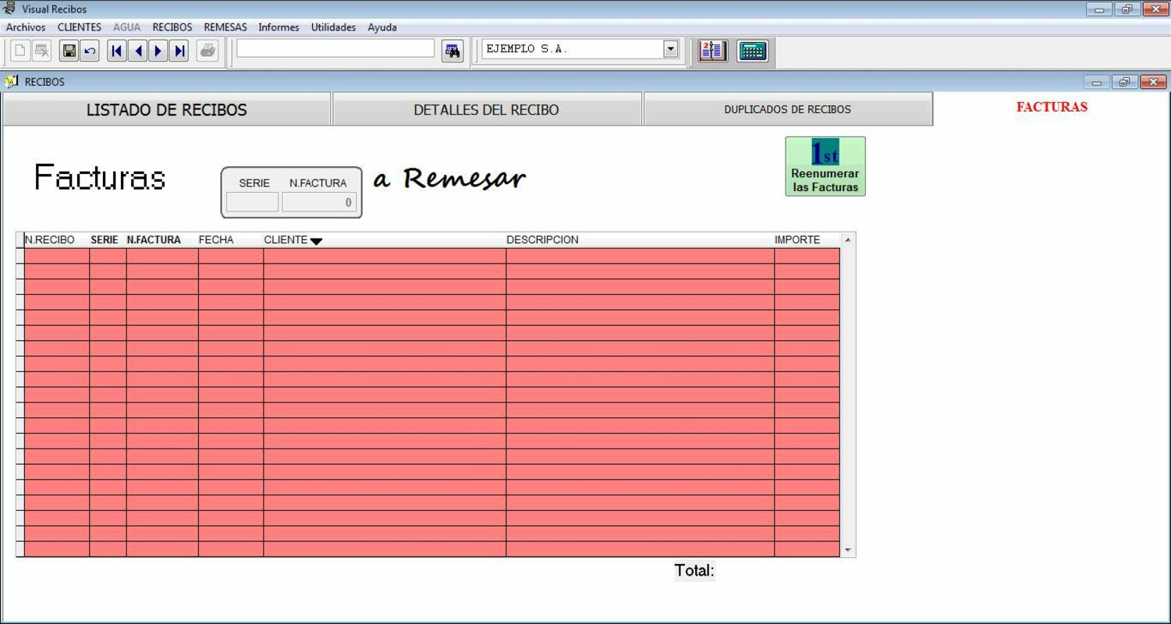1171x624 pixels.
Task: Jump to the last record
Action: tap(179, 51)
